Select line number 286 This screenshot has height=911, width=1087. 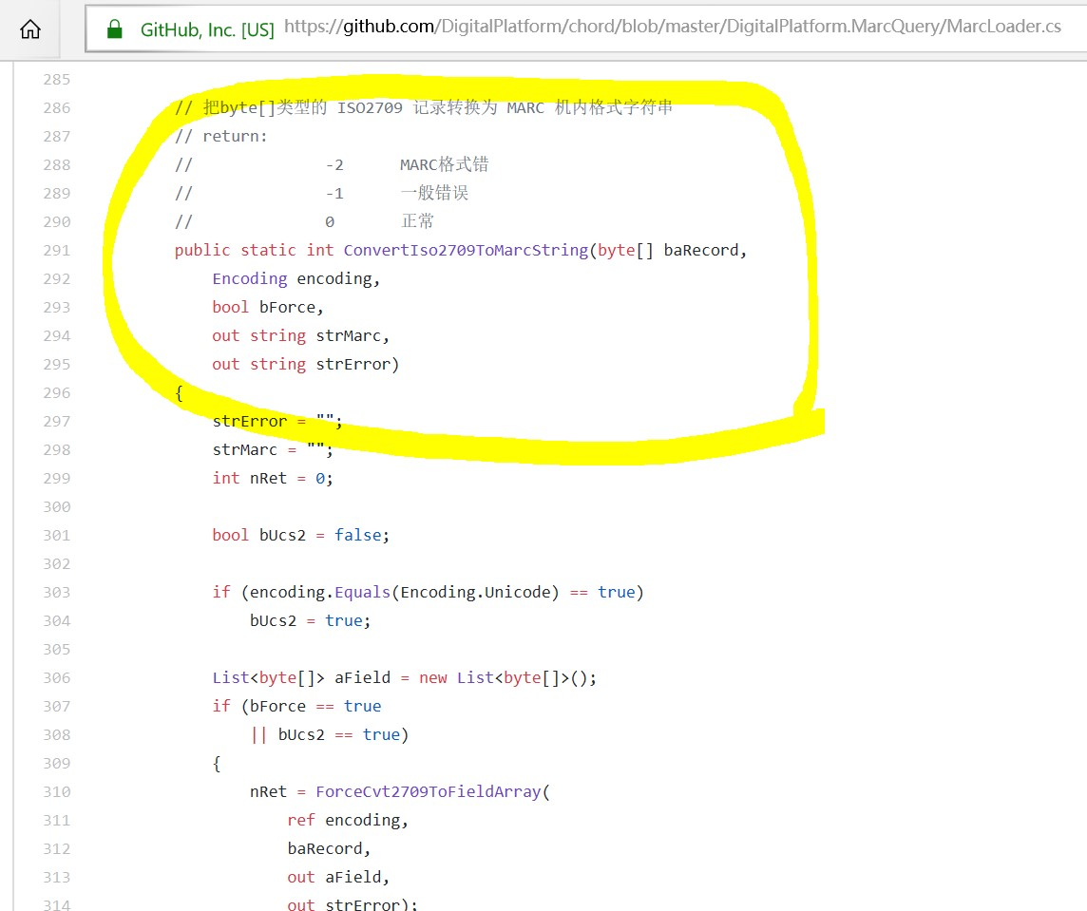tap(56, 108)
